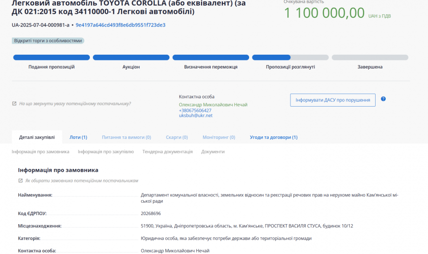Click the 'Найменування:' field label
Image resolution: width=428 pixels, height=254 pixels.
coord(35,195)
